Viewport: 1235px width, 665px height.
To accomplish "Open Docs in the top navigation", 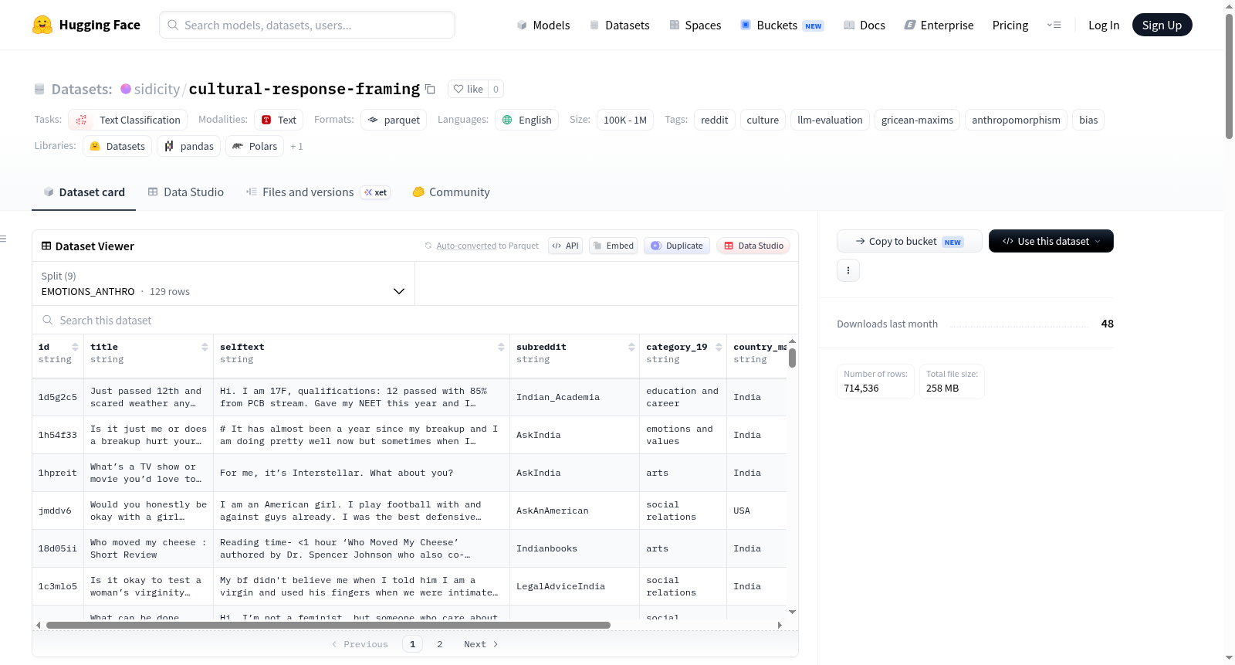I will (x=864, y=25).
